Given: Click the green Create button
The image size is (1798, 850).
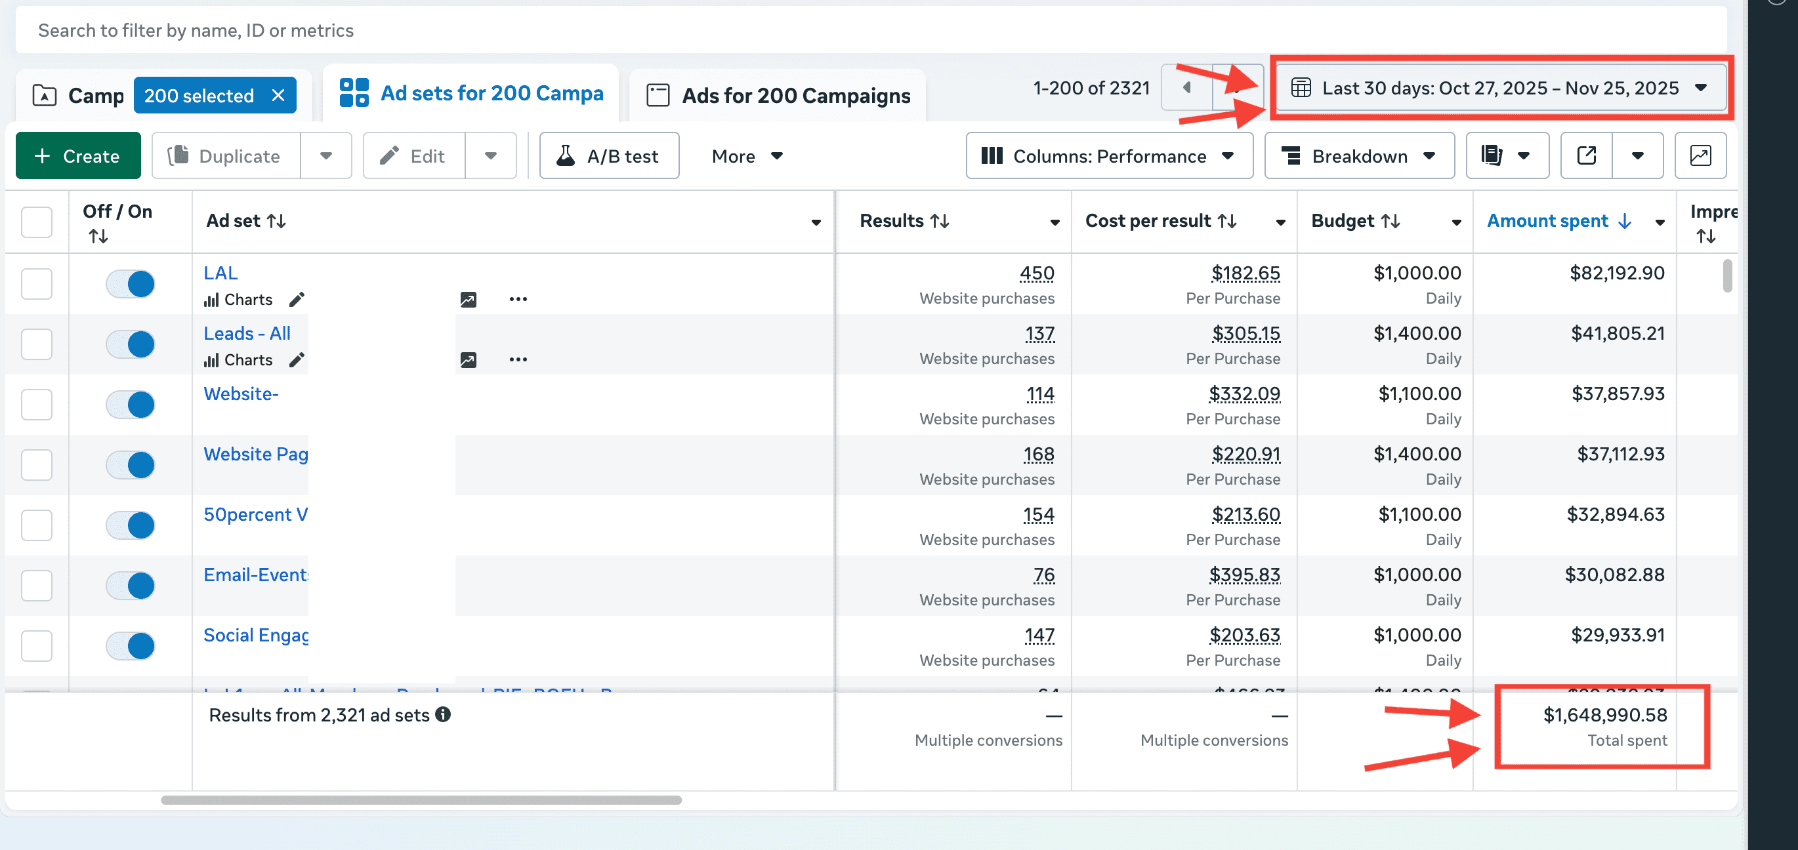Looking at the screenshot, I should click(77, 155).
